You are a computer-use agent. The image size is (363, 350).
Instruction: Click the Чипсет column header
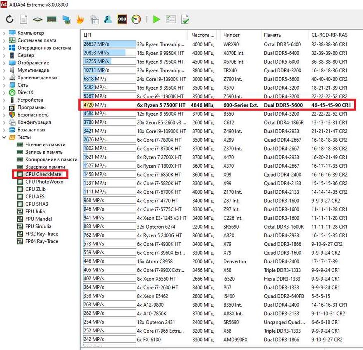tap(232, 35)
